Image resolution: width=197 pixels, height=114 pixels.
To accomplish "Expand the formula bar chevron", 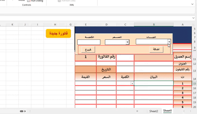I will coord(193,18).
